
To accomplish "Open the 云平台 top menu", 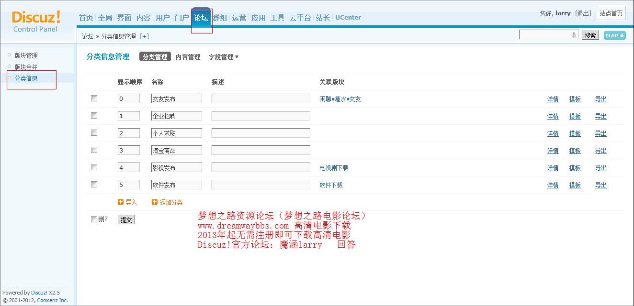I will pos(300,18).
